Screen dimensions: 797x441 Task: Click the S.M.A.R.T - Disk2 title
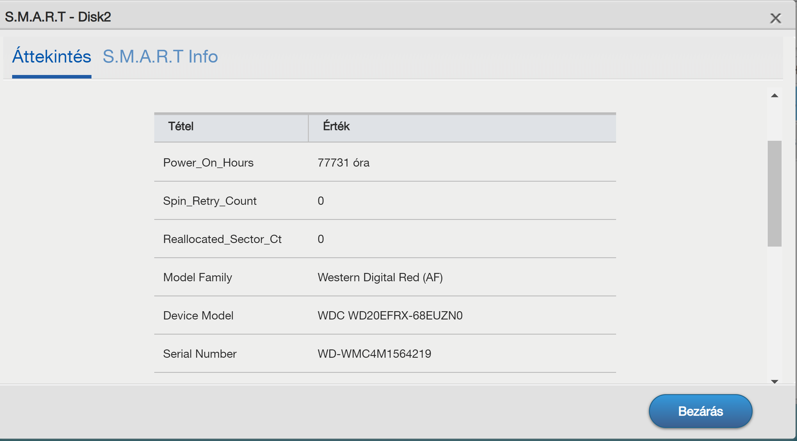(x=58, y=17)
